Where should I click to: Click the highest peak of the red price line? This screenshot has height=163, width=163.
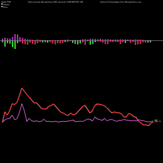[22, 88]
